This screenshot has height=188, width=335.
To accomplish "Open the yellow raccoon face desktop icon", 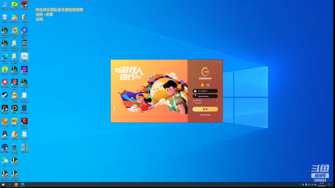I will (x=15, y=122).
